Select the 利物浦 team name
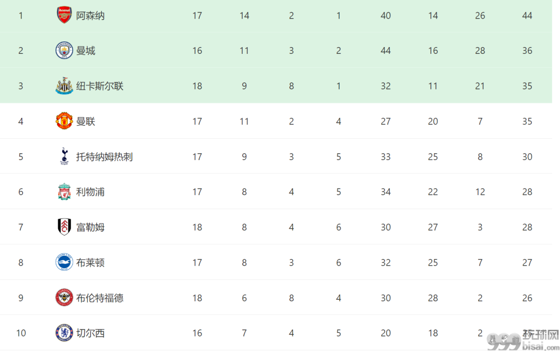Image resolution: width=560 pixels, height=351 pixels. pyautogui.click(x=90, y=192)
